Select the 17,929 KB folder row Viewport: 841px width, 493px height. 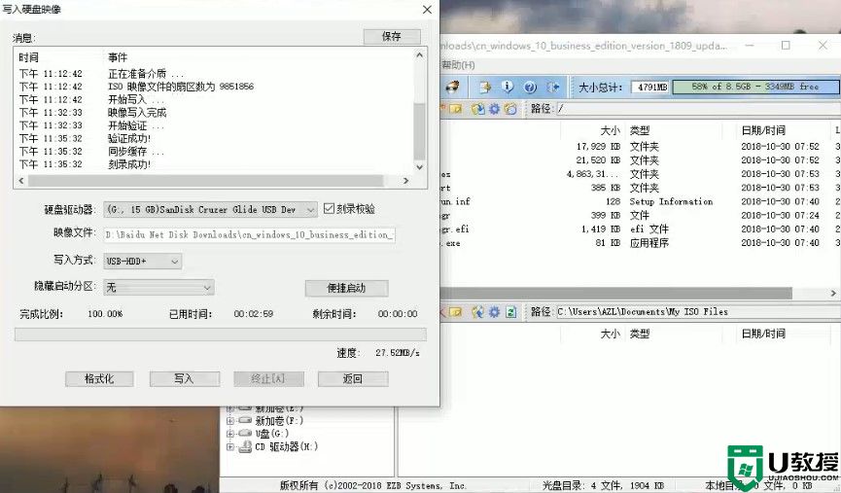pos(640,147)
